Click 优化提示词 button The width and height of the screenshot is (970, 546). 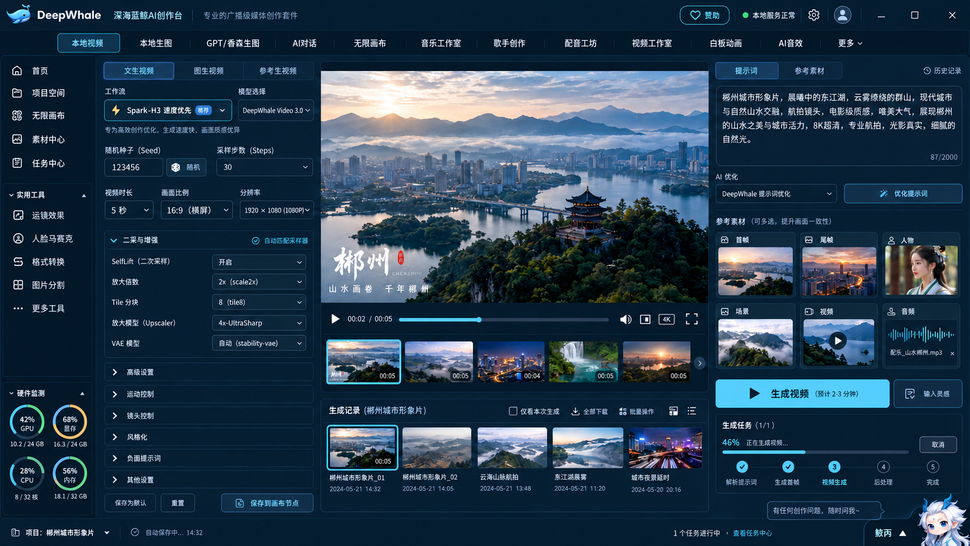pyautogui.click(x=903, y=194)
